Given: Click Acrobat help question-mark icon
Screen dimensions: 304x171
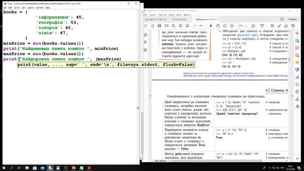Looking at the screenshot, I should [282, 19].
